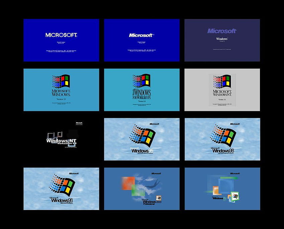Click the flag logo on Windows for Workgroups screen
This screenshot has height=229, width=284.
[141, 81]
